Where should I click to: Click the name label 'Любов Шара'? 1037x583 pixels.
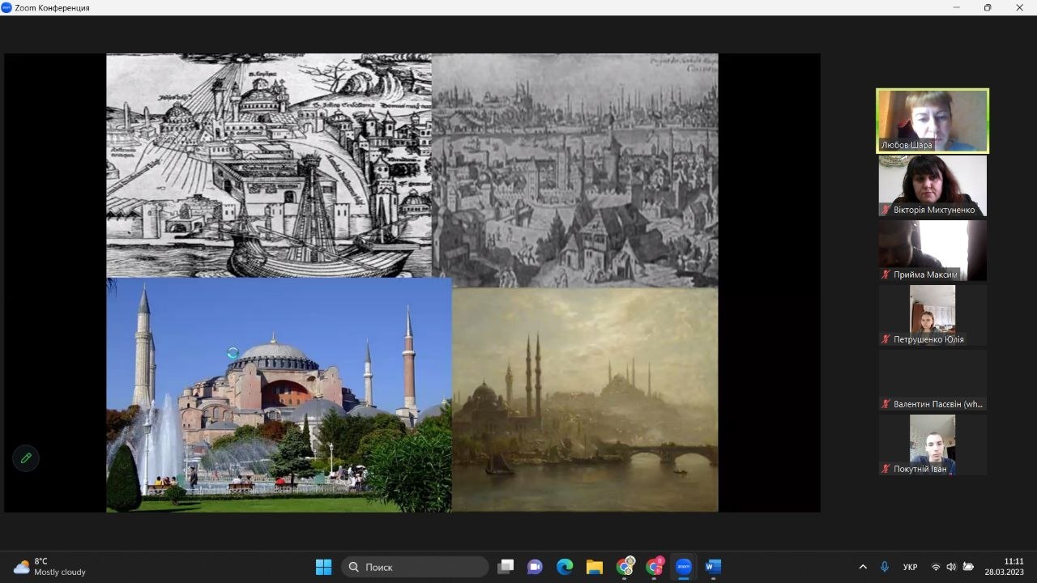point(907,146)
